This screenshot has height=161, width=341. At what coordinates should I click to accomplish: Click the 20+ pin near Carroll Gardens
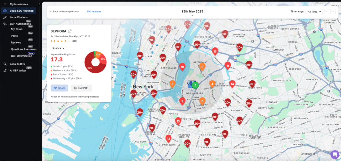152,128
